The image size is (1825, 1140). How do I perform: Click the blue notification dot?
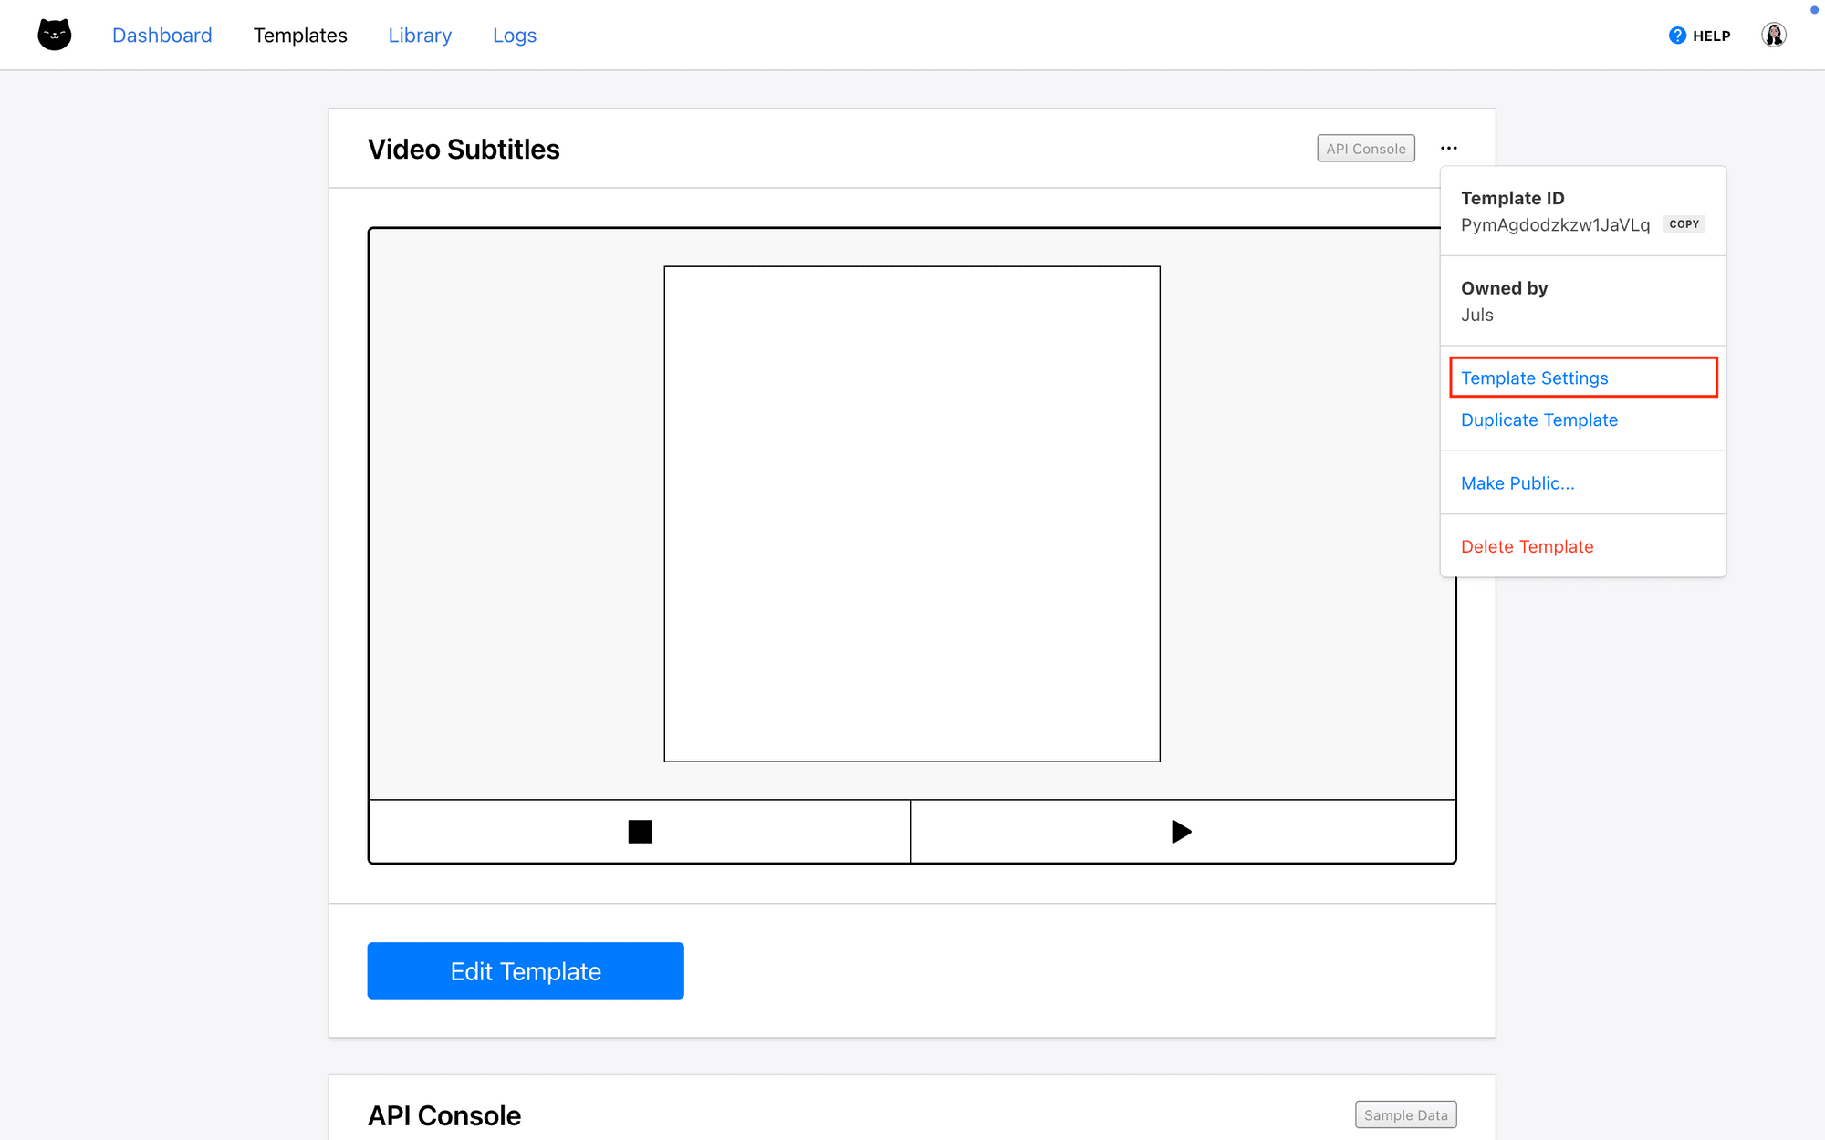pos(1813,9)
